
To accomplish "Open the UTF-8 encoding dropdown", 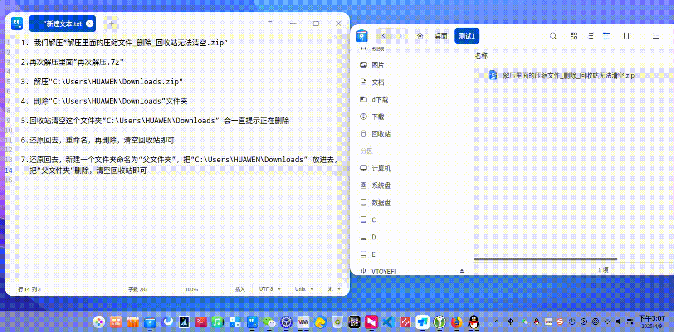I will [270, 289].
